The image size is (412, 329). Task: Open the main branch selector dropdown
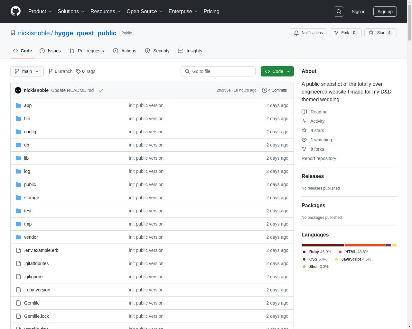[27, 71]
